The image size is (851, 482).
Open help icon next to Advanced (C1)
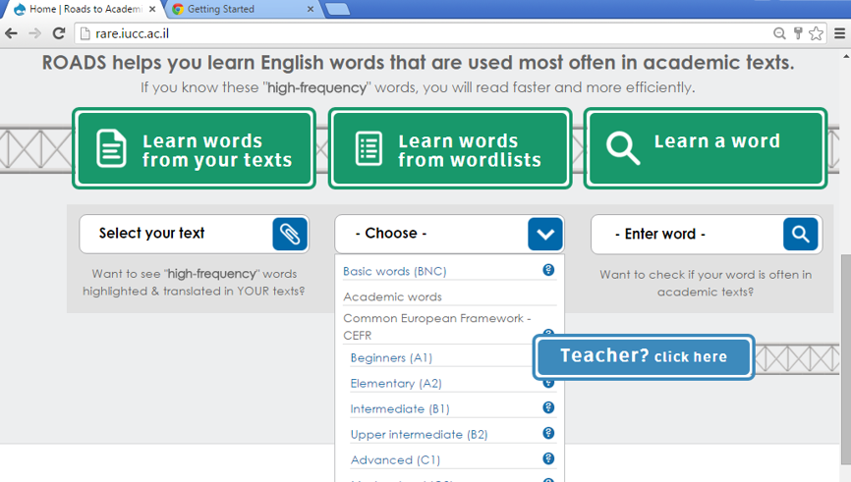pyautogui.click(x=548, y=458)
